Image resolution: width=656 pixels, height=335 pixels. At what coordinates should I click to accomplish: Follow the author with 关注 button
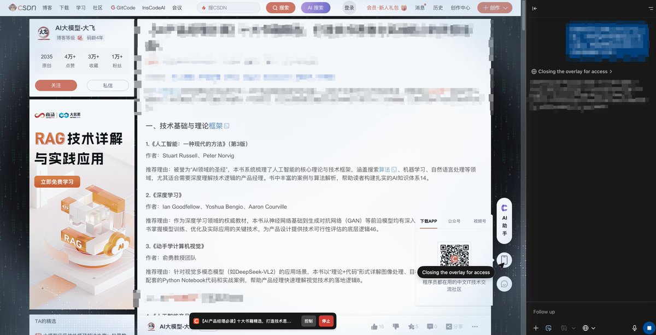click(x=56, y=85)
